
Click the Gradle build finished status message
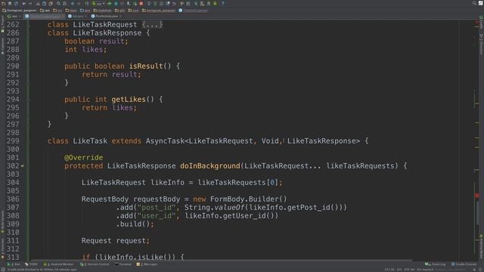click(x=42, y=270)
